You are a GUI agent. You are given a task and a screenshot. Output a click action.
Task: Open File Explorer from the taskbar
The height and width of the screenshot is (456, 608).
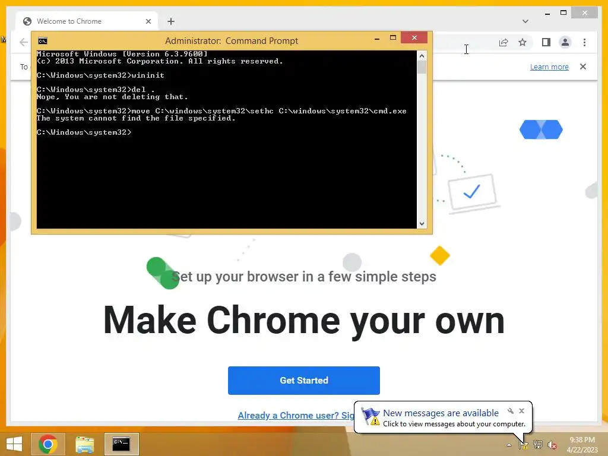(84, 444)
